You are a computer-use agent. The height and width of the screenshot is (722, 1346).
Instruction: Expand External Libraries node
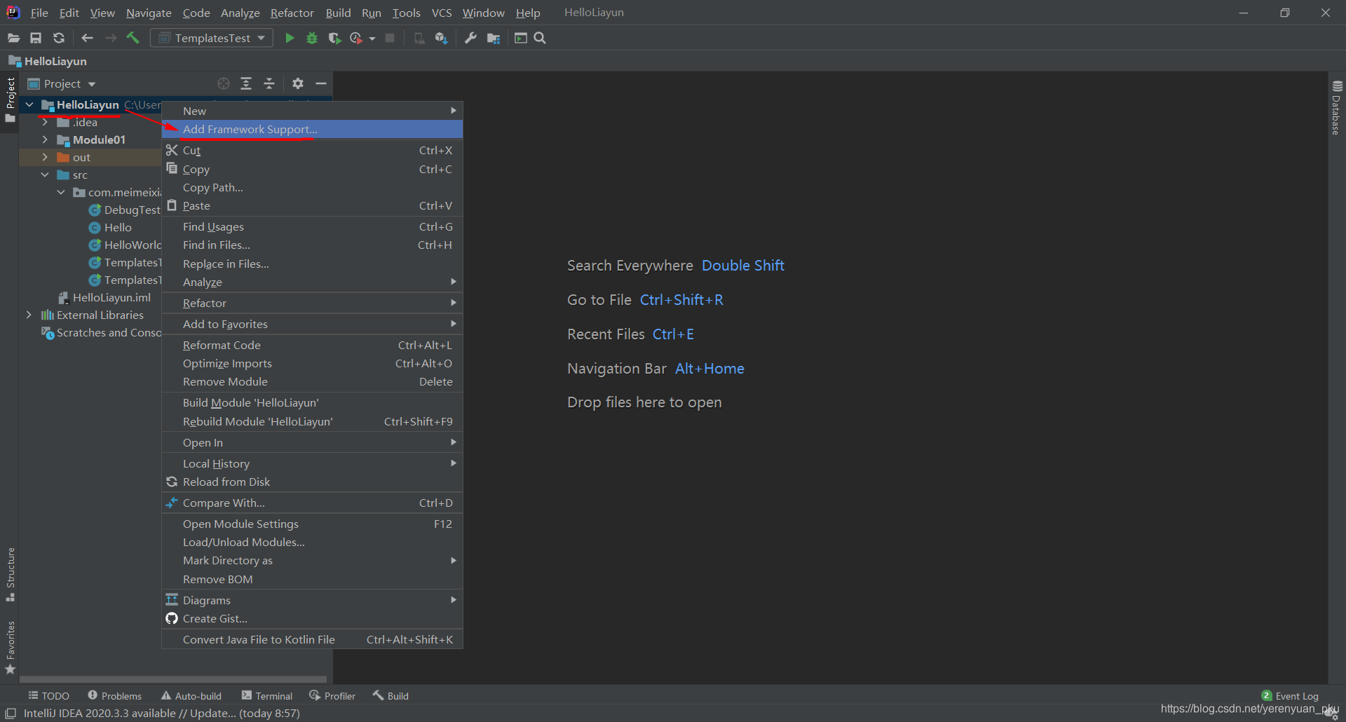[x=29, y=315]
